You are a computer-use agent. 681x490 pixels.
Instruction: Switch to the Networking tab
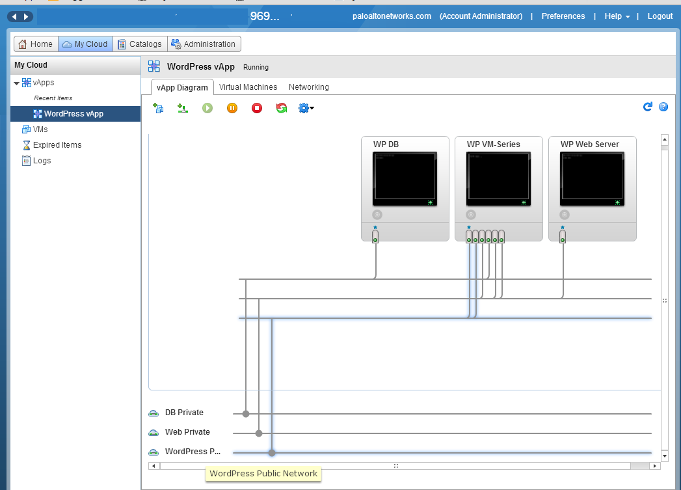[308, 87]
